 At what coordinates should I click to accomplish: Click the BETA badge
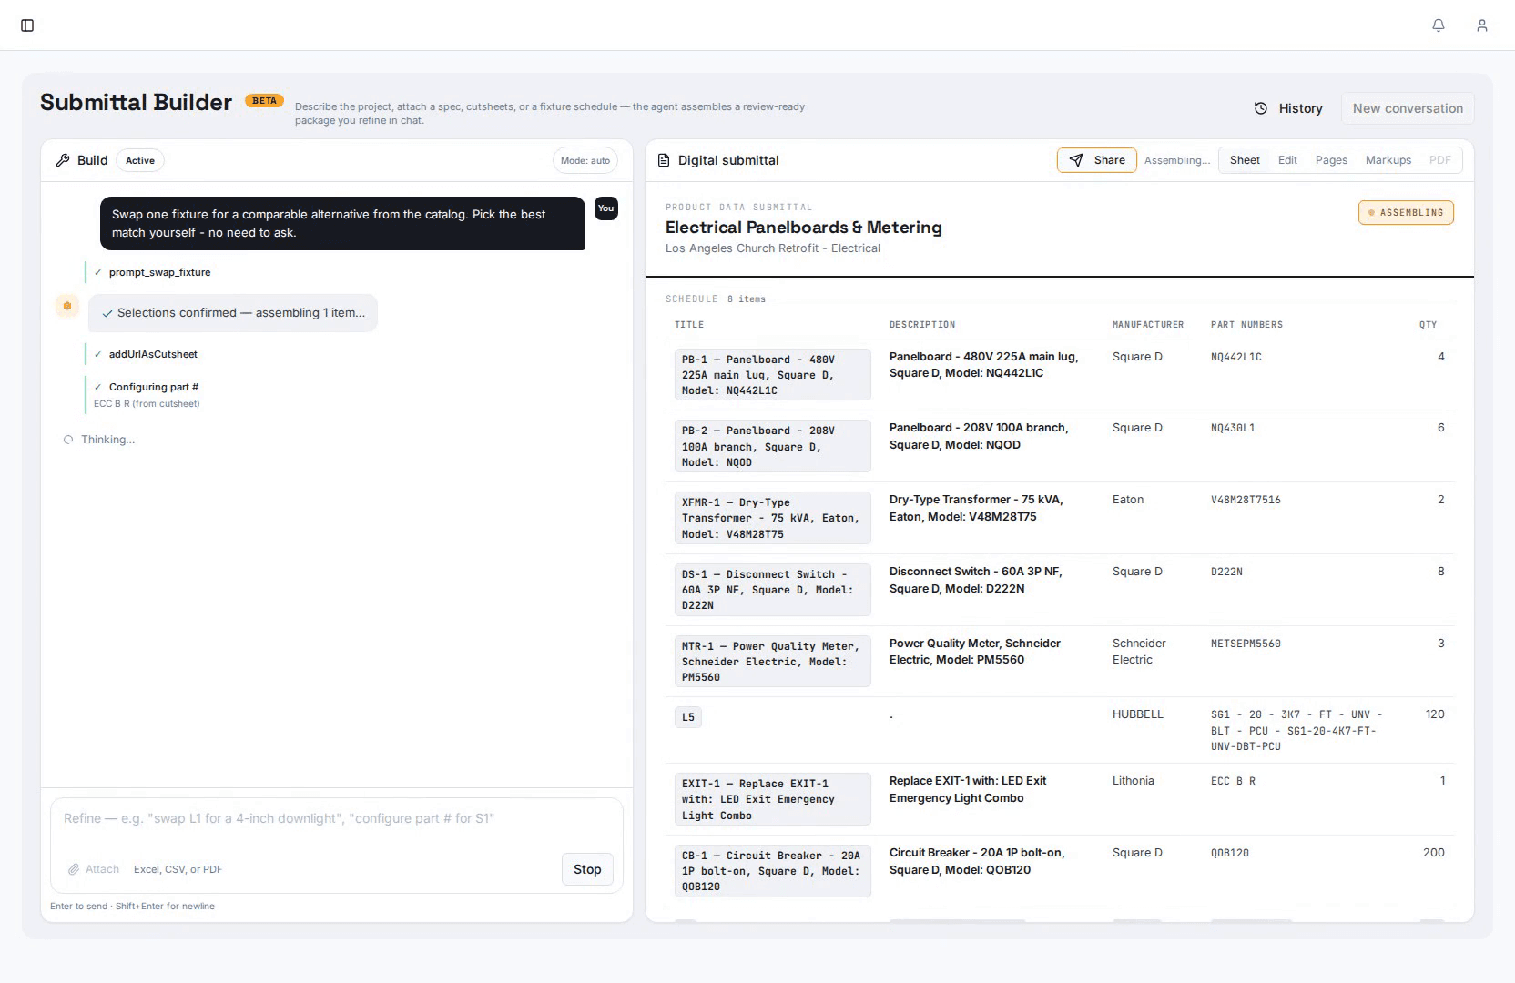(x=264, y=101)
